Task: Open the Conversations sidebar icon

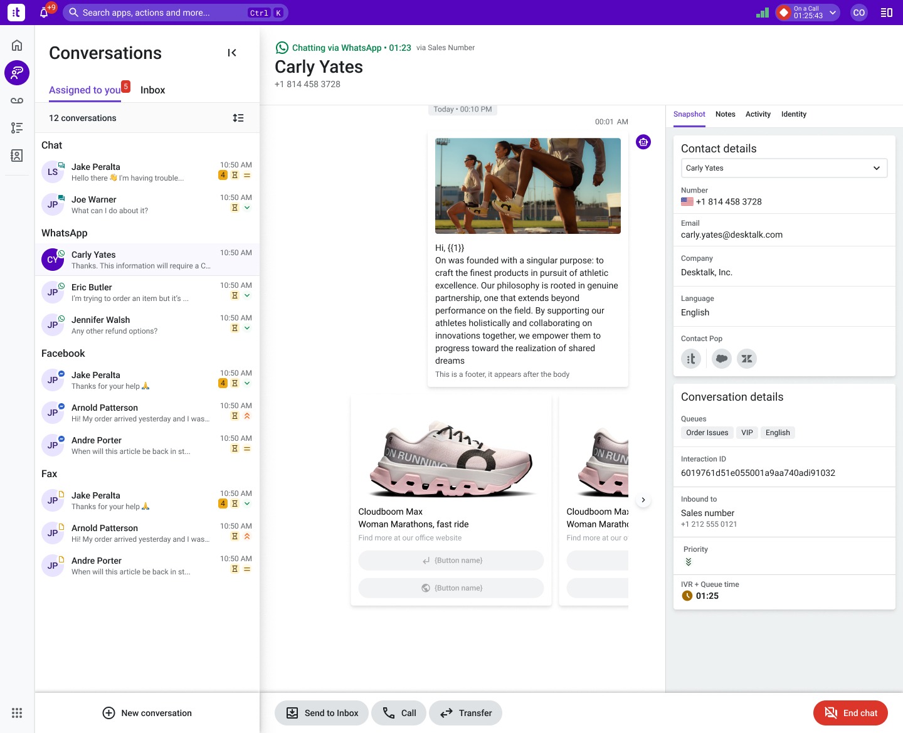Action: (17, 73)
